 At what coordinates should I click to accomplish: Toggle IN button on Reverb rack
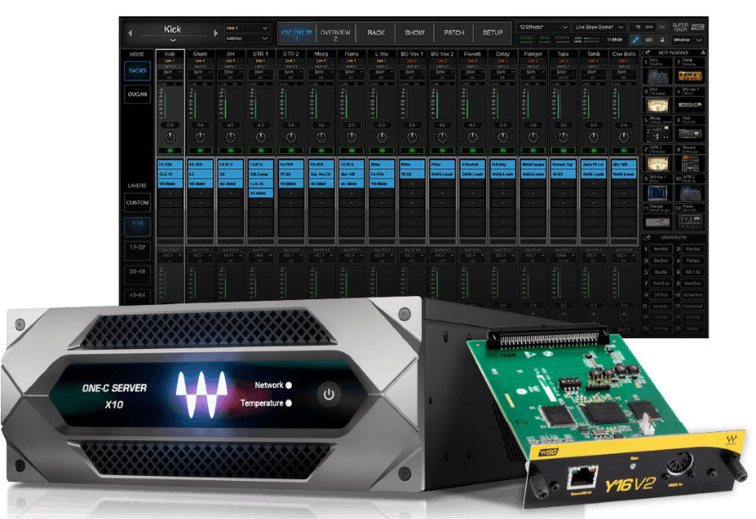pos(473,150)
